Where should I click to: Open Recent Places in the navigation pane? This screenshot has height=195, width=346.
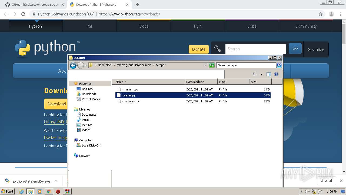tap(91, 99)
